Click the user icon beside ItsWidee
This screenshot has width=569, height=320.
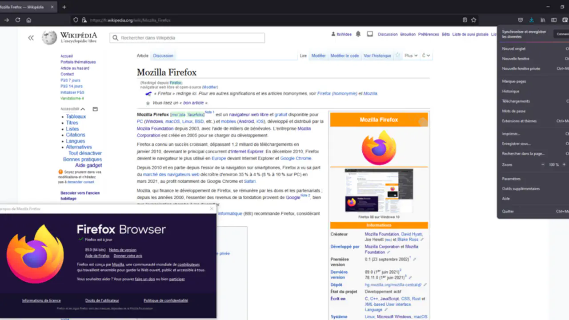(333, 34)
